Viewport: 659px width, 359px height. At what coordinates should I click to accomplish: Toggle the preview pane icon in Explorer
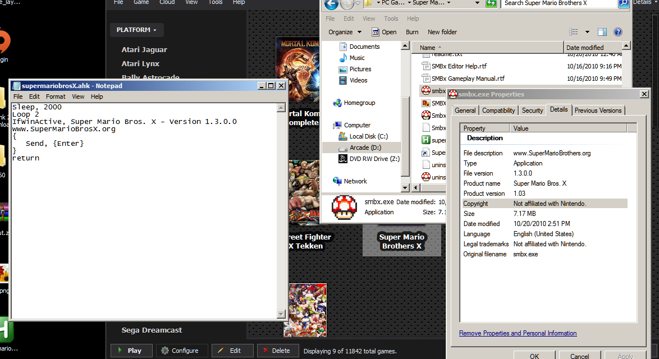click(602, 32)
